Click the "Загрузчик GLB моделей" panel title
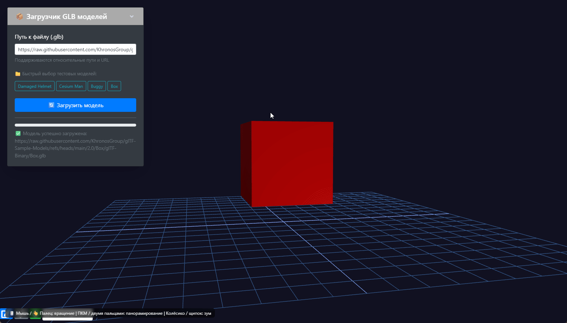This screenshot has height=323, width=567. coord(66,16)
